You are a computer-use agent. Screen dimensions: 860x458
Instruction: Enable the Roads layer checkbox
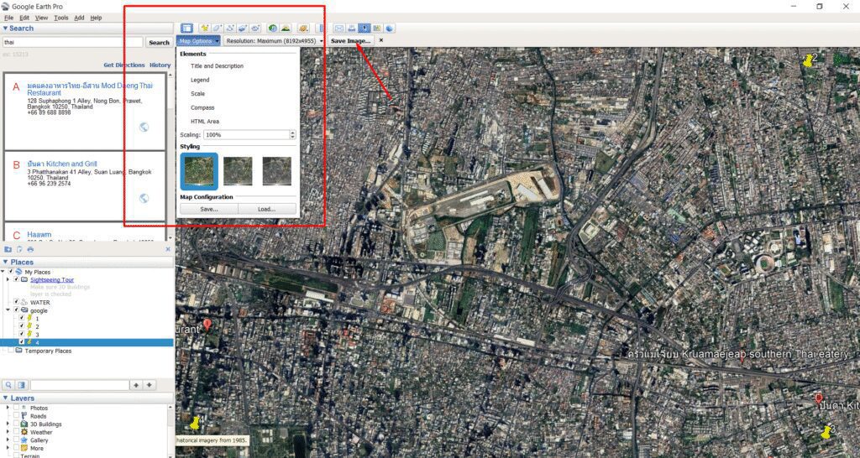pyautogui.click(x=16, y=416)
